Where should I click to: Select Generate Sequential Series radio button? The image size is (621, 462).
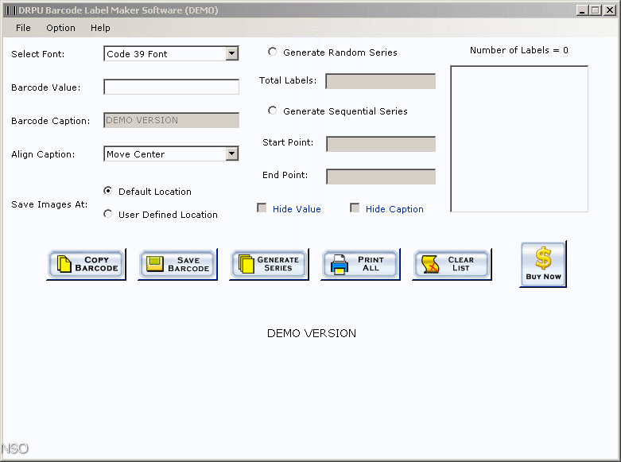[272, 111]
